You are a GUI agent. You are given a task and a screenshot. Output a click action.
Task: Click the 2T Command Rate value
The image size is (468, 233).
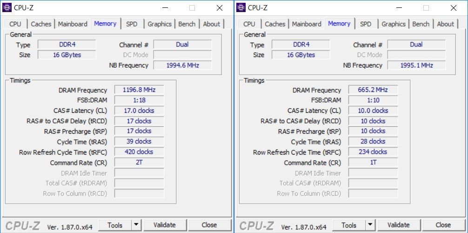point(139,162)
